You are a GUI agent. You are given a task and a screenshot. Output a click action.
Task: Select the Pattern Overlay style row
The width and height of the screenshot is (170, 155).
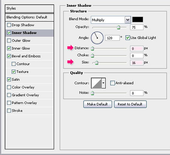click(29, 103)
